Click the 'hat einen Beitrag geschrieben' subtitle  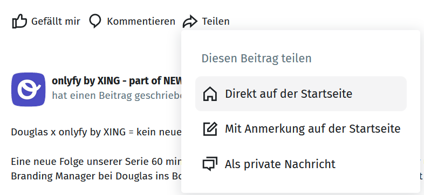(x=117, y=95)
